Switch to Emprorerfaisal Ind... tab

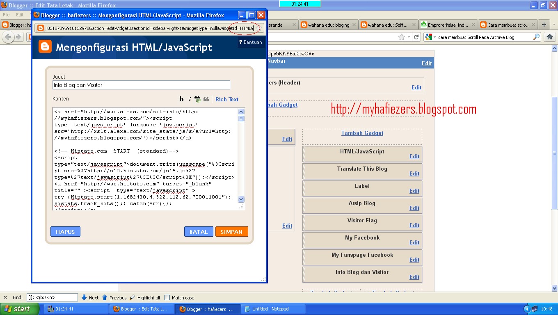click(448, 25)
